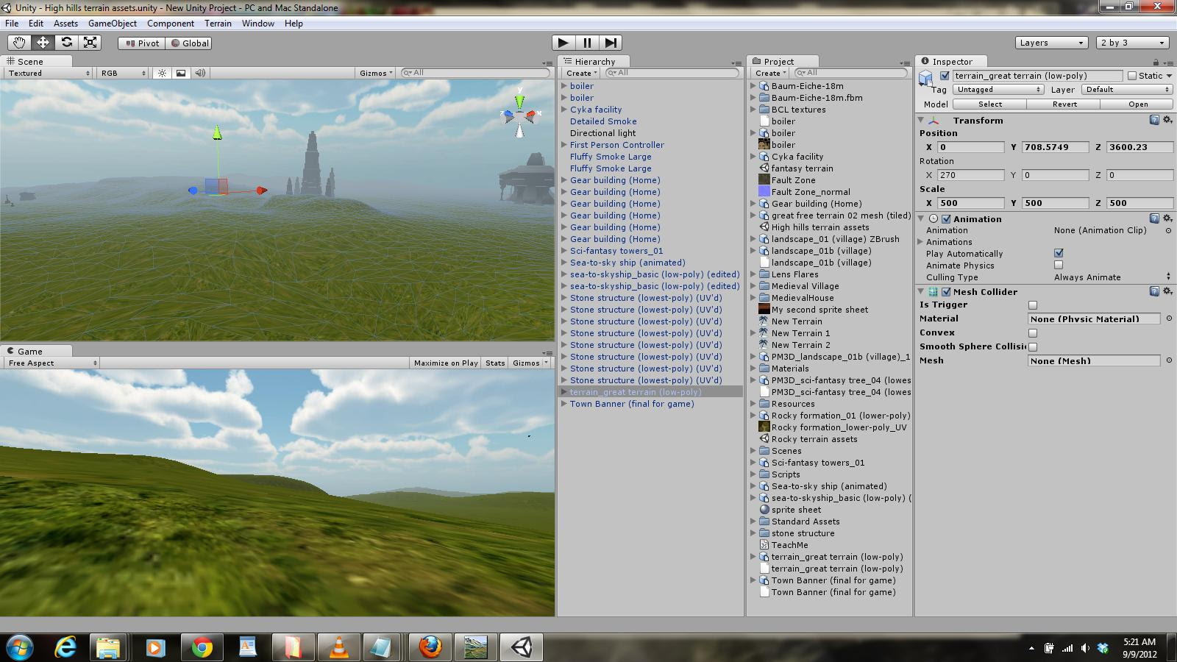Open Mesh Collider help icon
The width and height of the screenshot is (1177, 662).
(x=1154, y=291)
